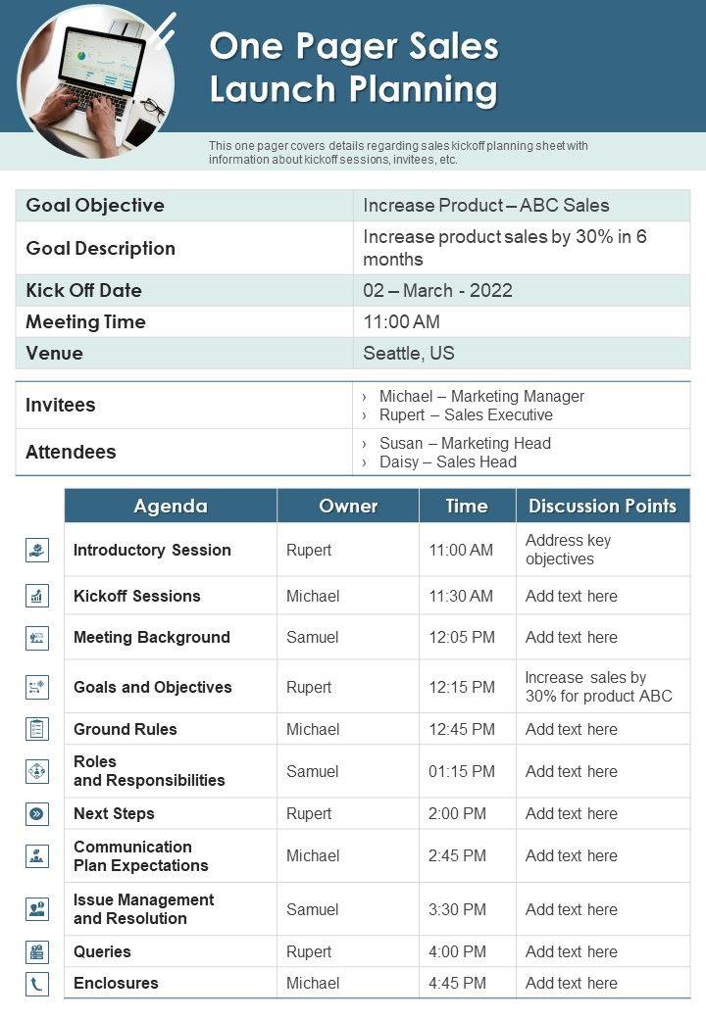Screen dimensions: 706x1019
Task: Select the Meeting Time value 11:00 AM
Action: [401, 321]
